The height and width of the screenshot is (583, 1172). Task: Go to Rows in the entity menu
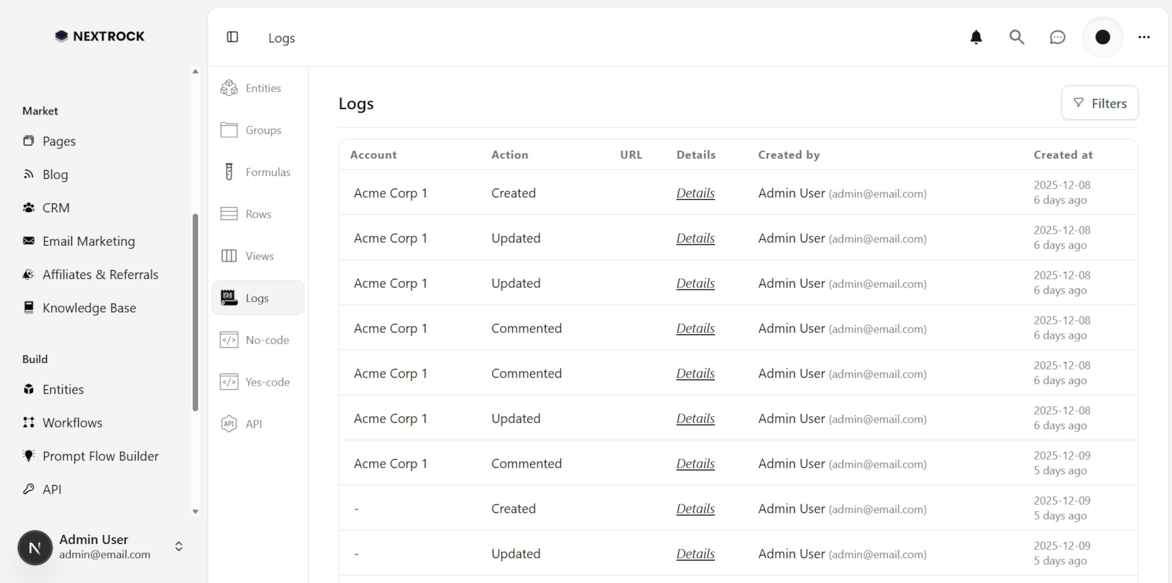258,214
